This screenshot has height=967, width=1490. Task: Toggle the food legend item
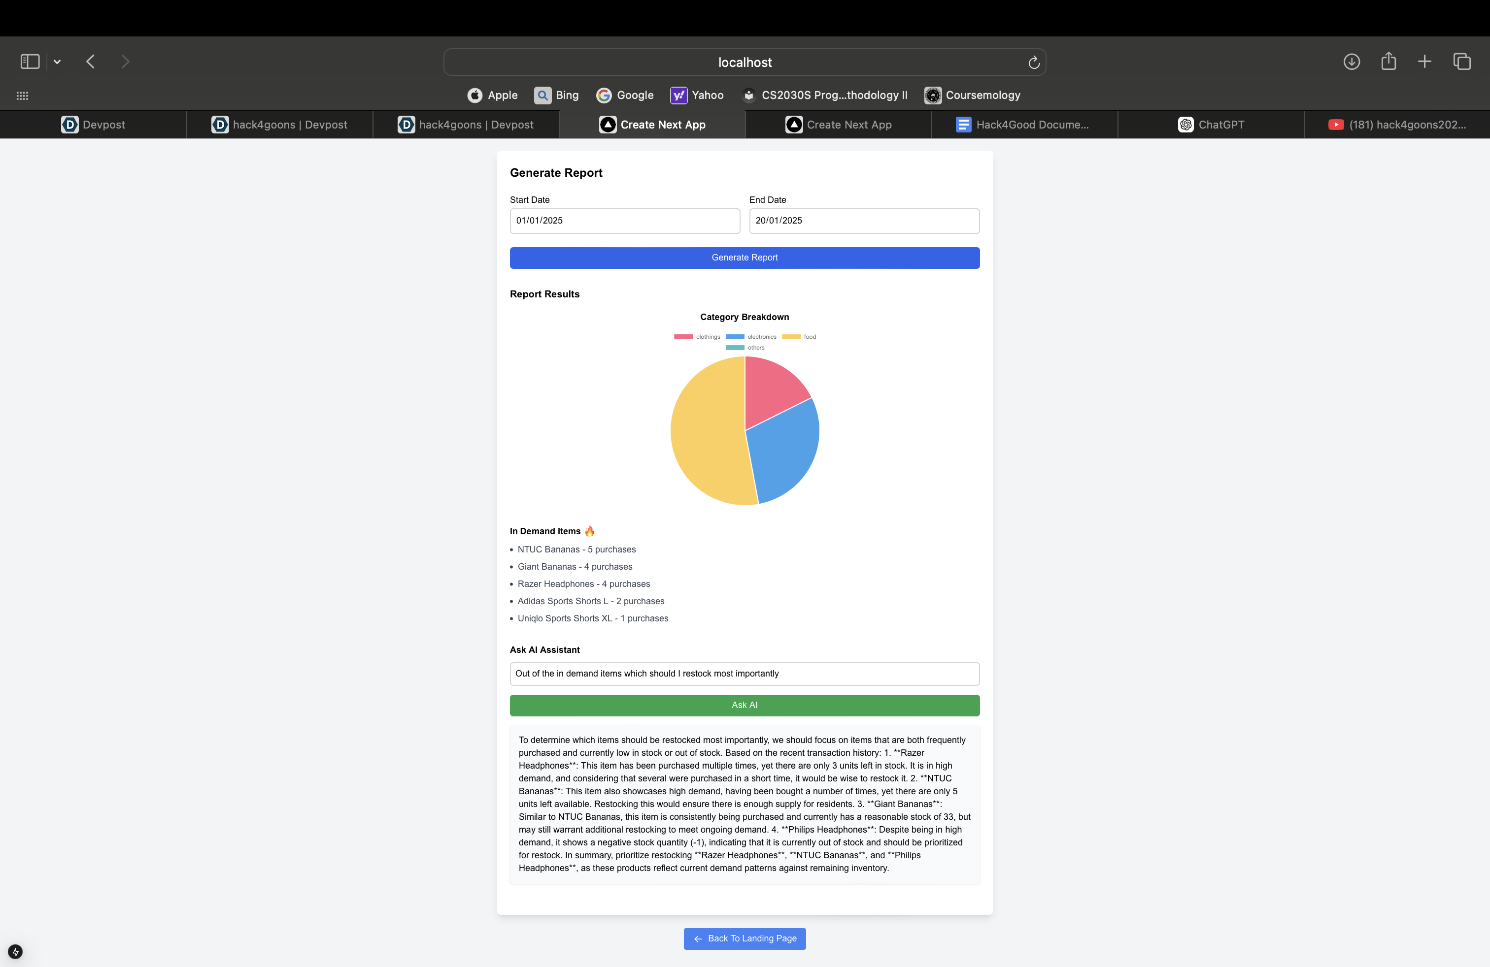[799, 336]
